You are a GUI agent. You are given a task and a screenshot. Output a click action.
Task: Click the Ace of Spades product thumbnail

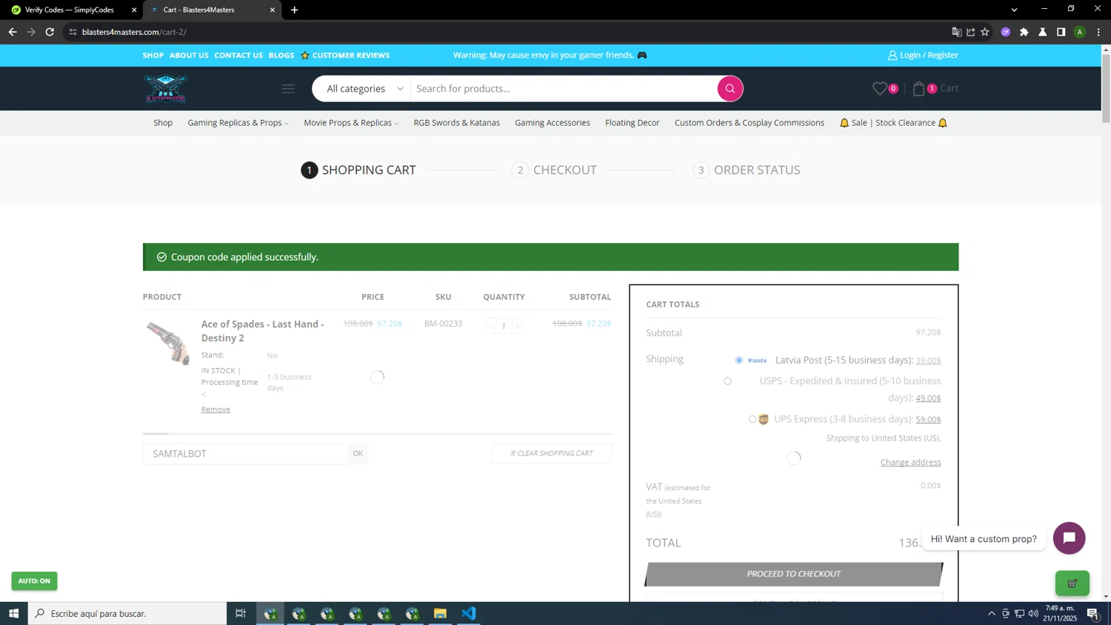[x=168, y=343]
